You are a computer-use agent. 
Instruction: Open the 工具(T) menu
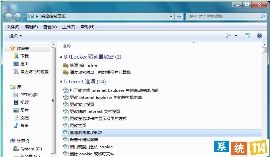coord(68,27)
